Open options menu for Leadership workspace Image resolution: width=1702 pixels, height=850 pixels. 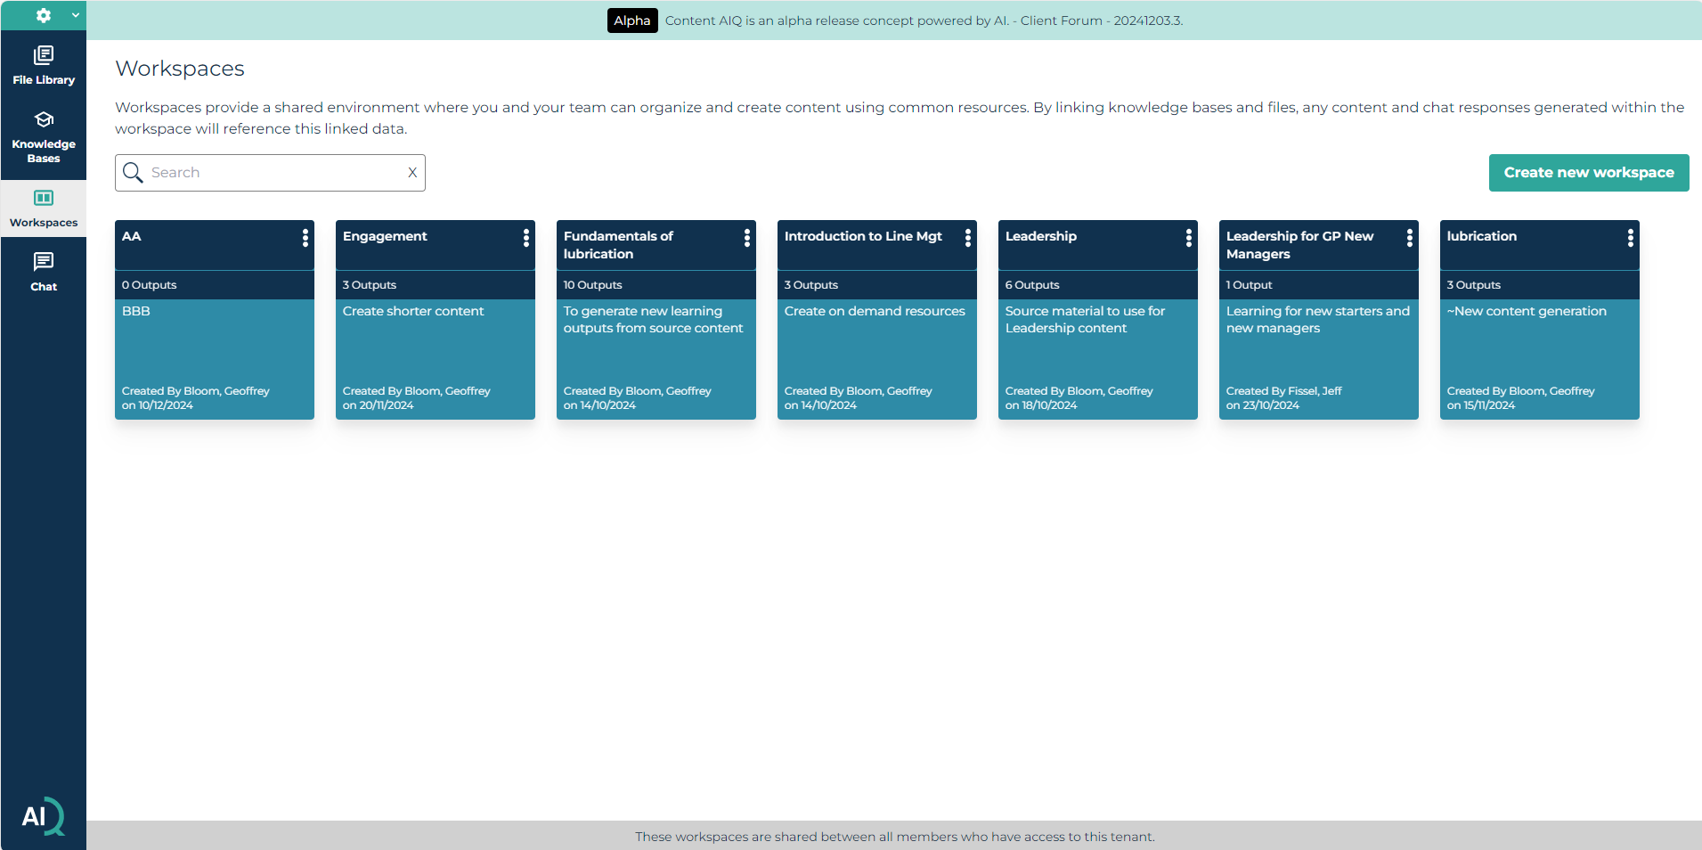[x=1189, y=238]
